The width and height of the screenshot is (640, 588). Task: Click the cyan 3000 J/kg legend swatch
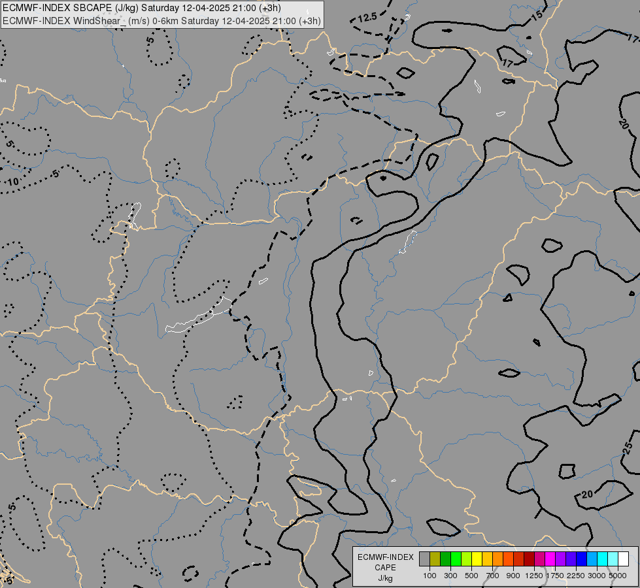[x=603, y=559]
